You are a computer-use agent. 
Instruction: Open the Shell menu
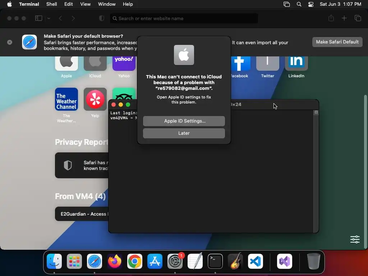tap(52, 4)
